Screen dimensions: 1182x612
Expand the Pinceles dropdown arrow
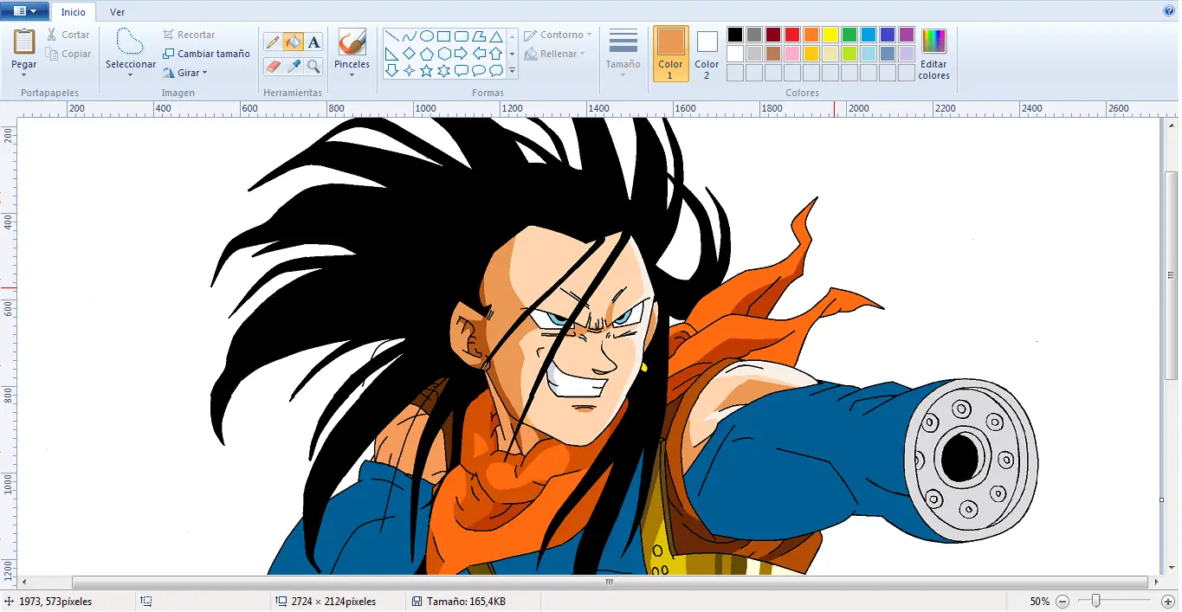[352, 74]
